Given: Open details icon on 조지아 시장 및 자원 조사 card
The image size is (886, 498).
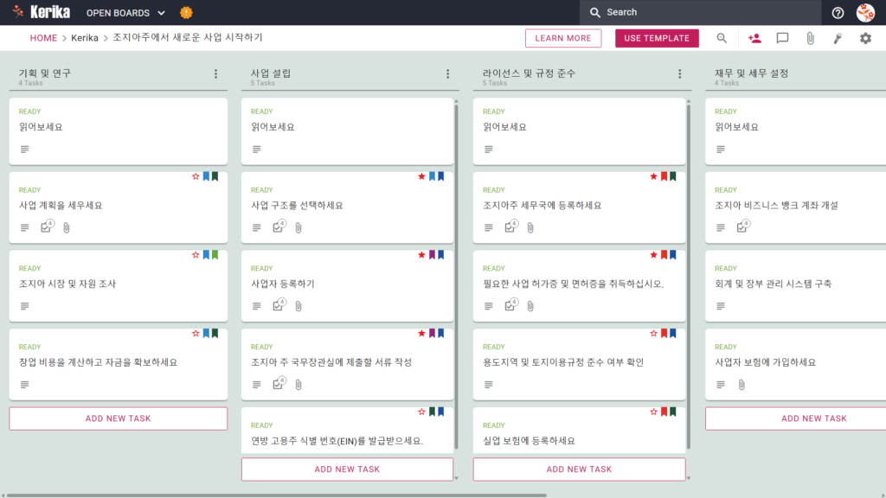Looking at the screenshot, I should click(24, 306).
